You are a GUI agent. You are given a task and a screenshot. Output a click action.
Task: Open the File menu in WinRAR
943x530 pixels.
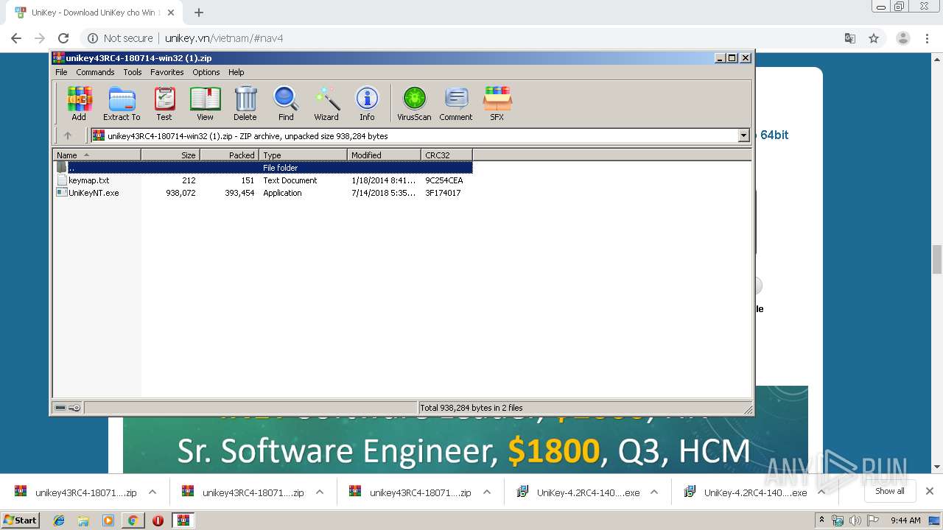pyautogui.click(x=61, y=72)
